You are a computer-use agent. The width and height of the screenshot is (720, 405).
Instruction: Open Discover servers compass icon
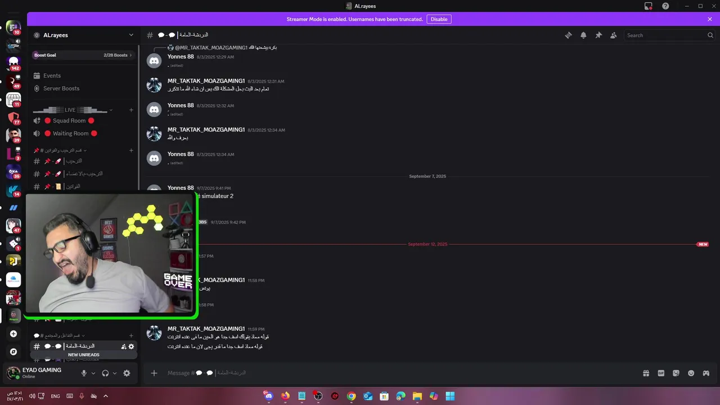[x=13, y=352]
